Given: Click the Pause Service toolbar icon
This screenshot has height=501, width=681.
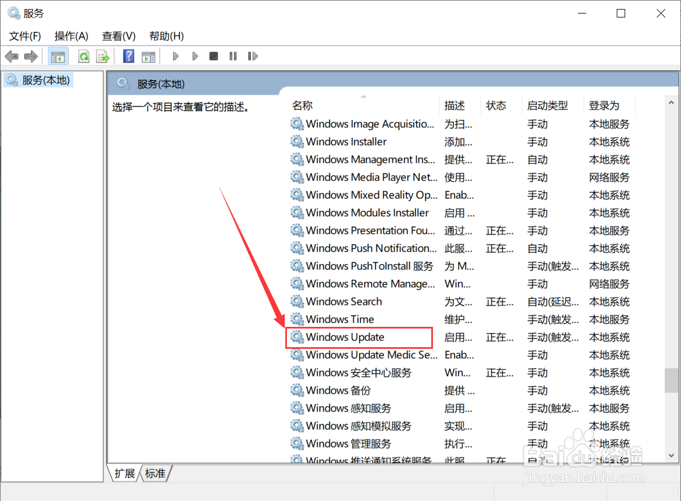Looking at the screenshot, I should [233, 56].
